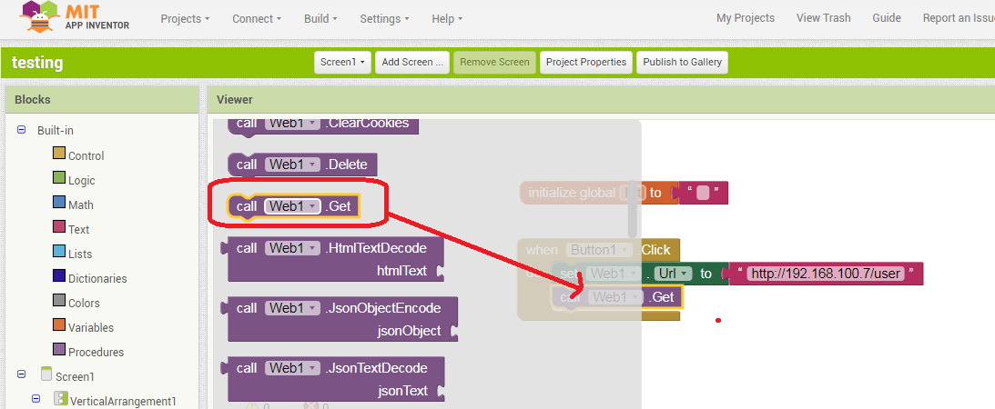Screen dimensions: 995x409
Task: Click the Add Screen button
Action: point(412,62)
